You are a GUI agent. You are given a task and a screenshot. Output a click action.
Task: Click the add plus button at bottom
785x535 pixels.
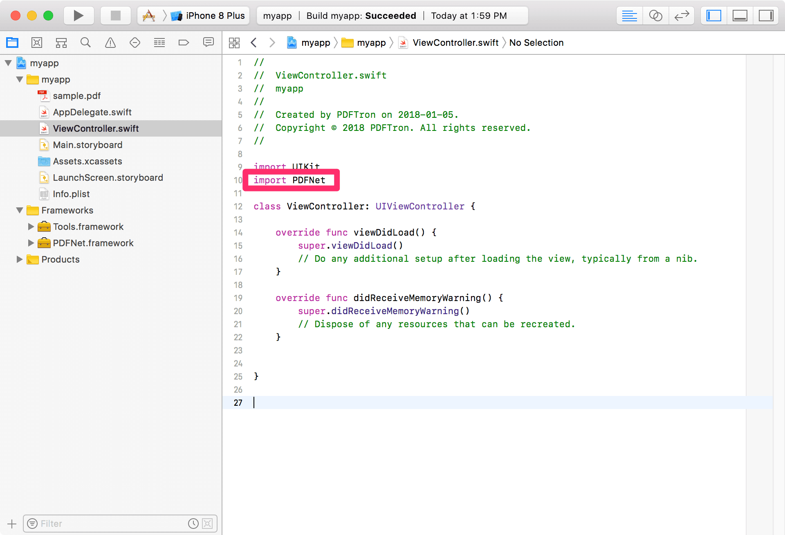[x=12, y=524]
